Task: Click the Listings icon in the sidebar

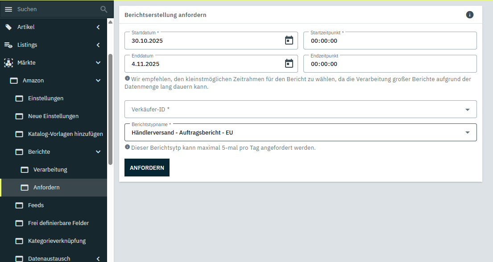Action: click(x=8, y=45)
